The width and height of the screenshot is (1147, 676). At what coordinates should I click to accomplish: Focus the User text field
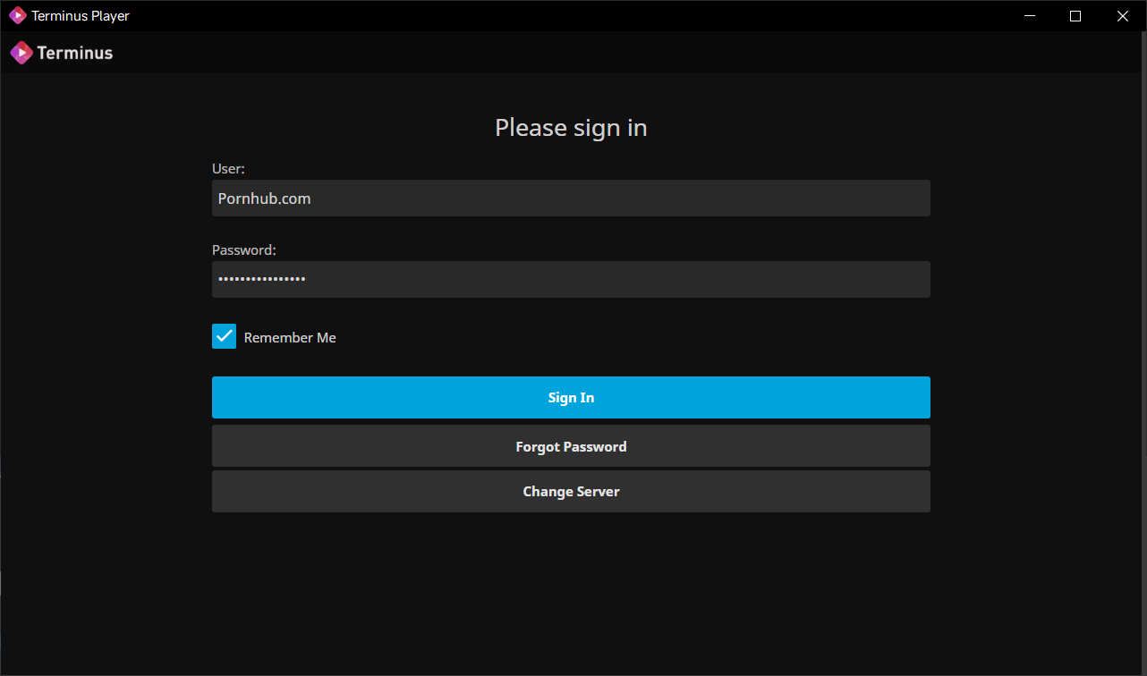(x=571, y=199)
